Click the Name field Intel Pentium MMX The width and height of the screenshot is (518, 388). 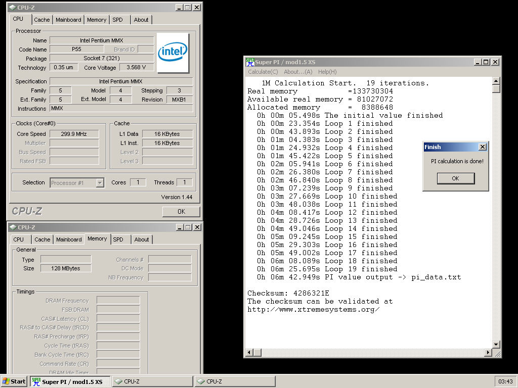coord(102,40)
